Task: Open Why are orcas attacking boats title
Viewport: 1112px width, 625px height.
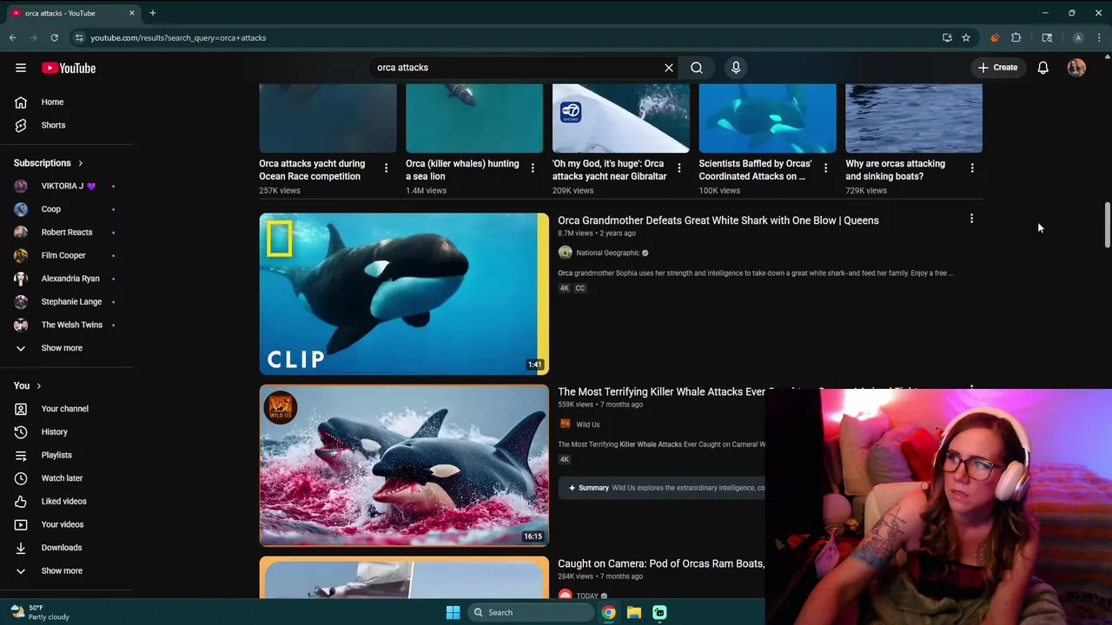Action: (896, 169)
